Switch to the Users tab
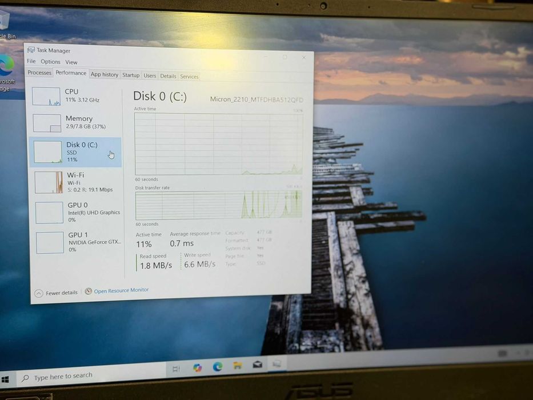The width and height of the screenshot is (533, 400). pyautogui.click(x=150, y=75)
